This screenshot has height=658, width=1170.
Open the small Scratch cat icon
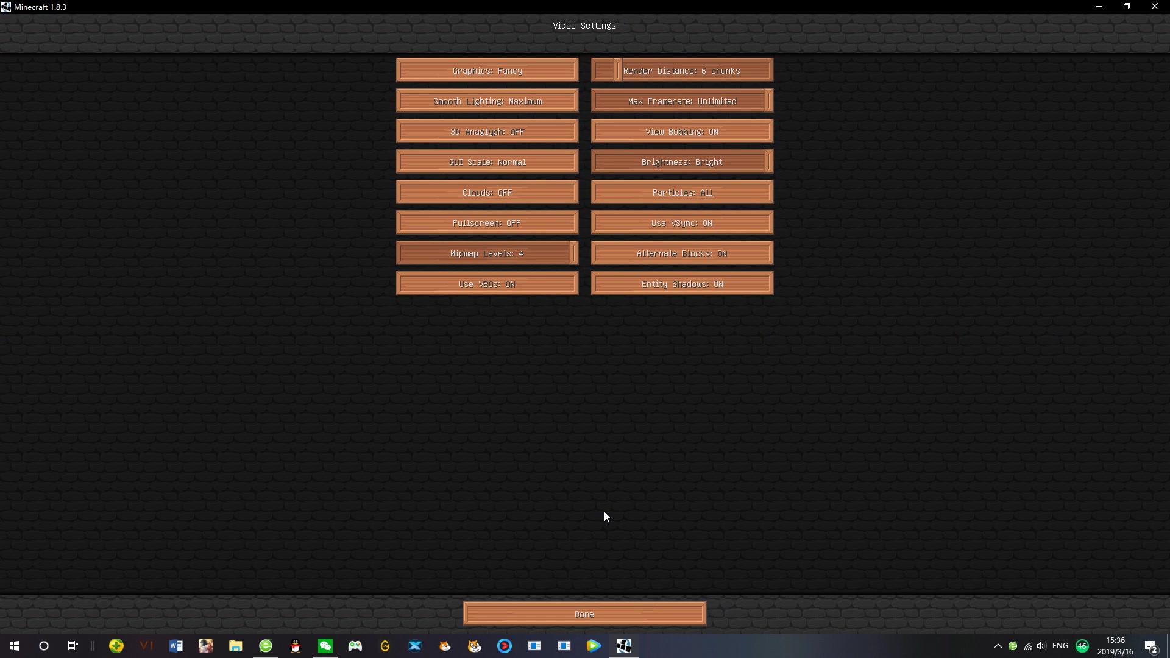(x=445, y=646)
